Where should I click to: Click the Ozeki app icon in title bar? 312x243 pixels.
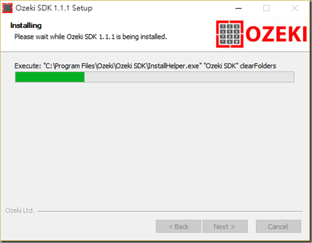click(x=7, y=8)
